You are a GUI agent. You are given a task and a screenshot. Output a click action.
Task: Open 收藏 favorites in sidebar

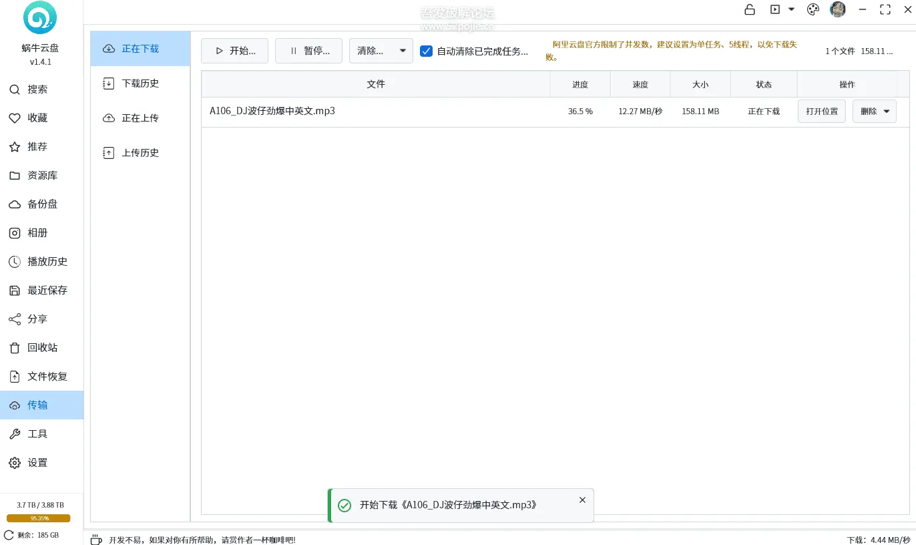[x=41, y=118]
